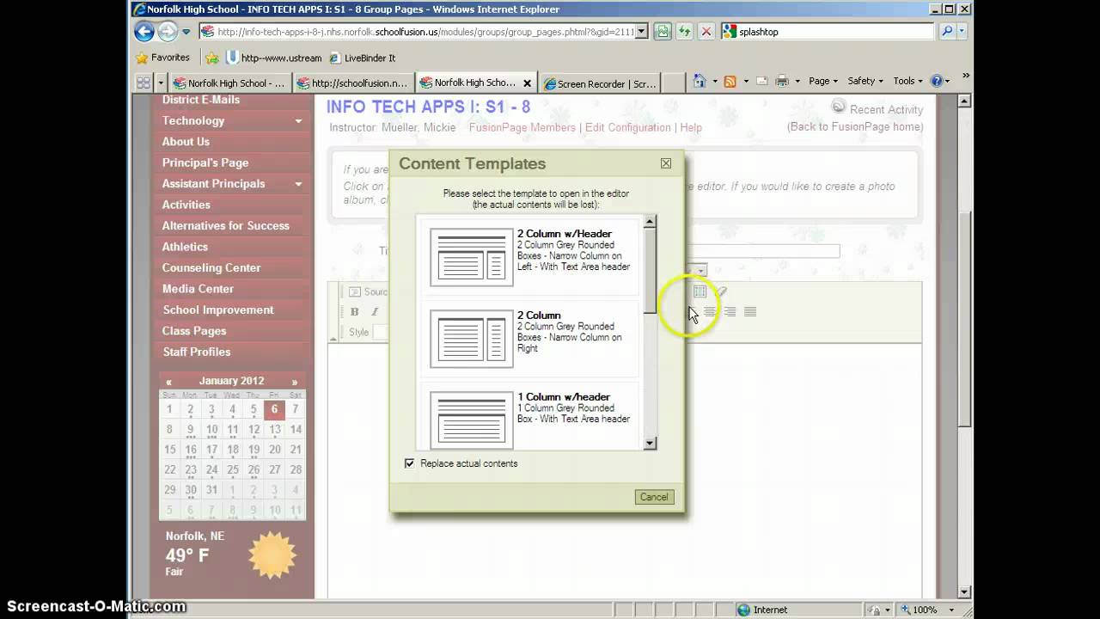Expand the Assistant Principals sidebar menu
Viewport: 1100px width, 619px height.
coord(298,184)
